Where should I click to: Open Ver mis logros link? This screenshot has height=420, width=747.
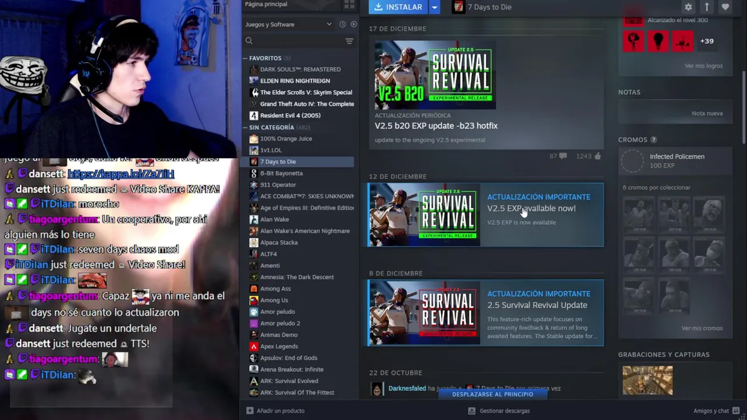(703, 66)
